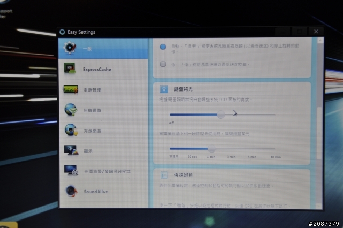The height and width of the screenshot is (228, 343).
Task: Click the Easy Settings window title text
Action: (x=81, y=32)
